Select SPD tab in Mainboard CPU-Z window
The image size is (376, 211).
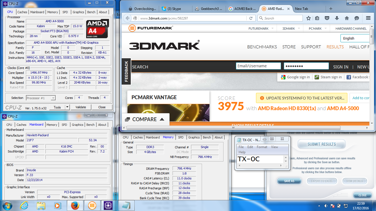[64, 125]
